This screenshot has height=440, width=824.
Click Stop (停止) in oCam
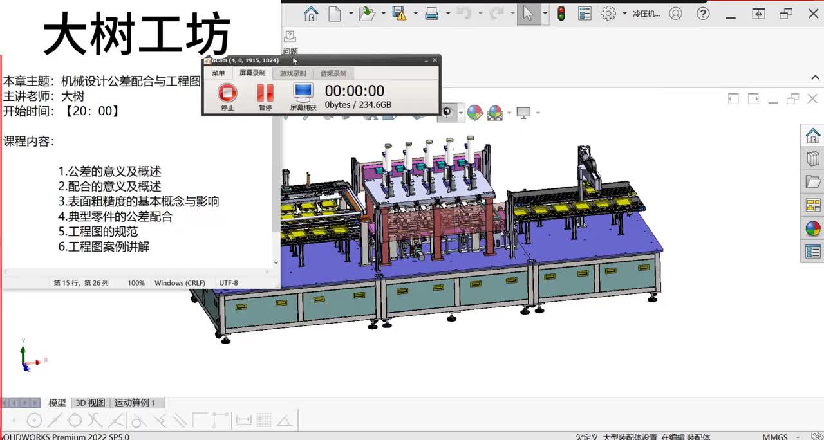tap(227, 97)
